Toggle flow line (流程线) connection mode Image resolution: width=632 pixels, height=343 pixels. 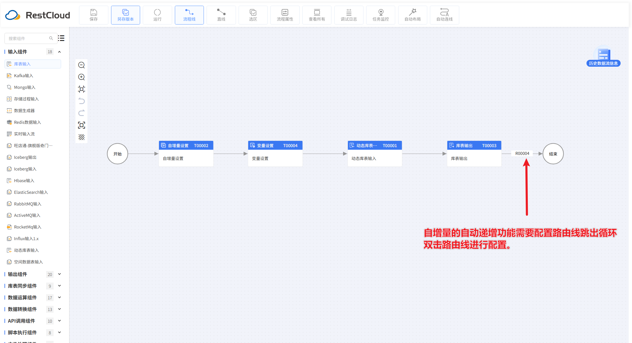pyautogui.click(x=189, y=15)
